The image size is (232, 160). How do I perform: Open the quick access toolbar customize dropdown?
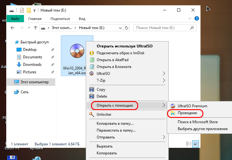(34, 11)
